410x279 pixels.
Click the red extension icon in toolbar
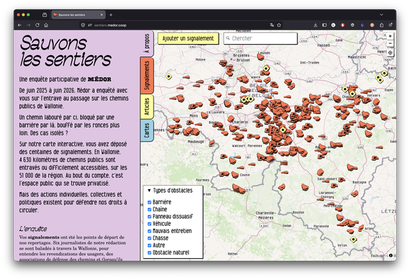click(342, 25)
